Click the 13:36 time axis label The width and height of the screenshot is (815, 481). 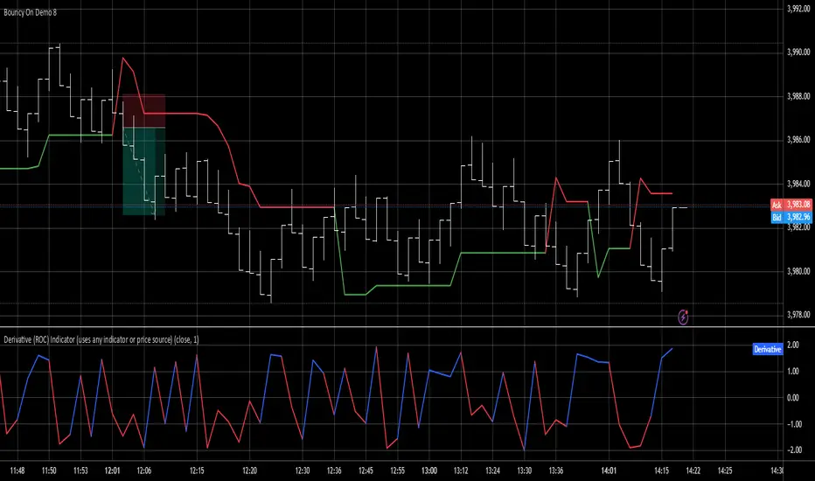click(x=556, y=471)
